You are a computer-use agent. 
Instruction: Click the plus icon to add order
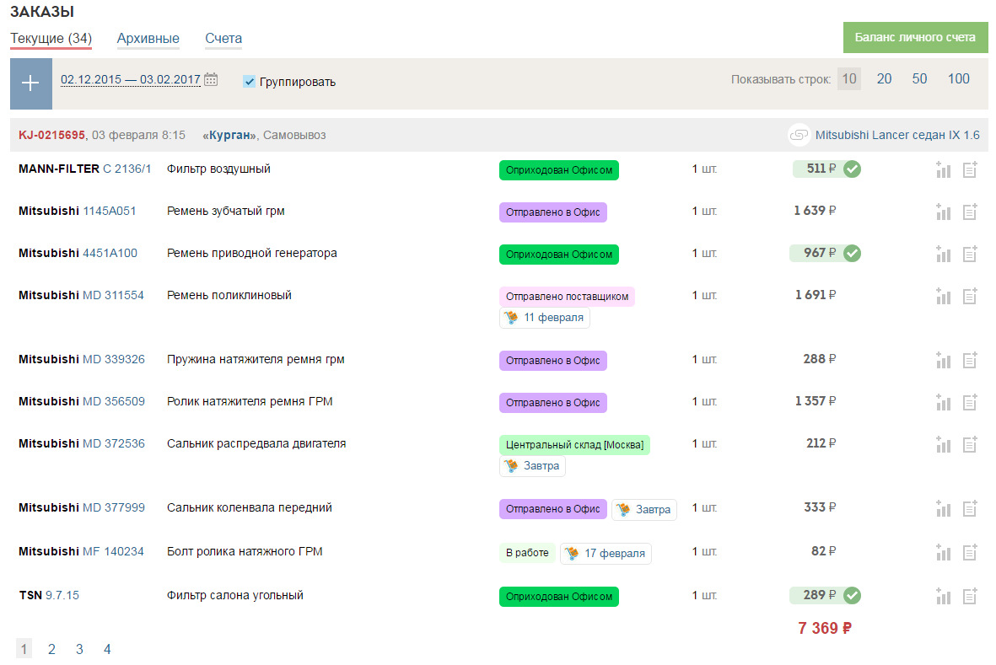[30, 83]
